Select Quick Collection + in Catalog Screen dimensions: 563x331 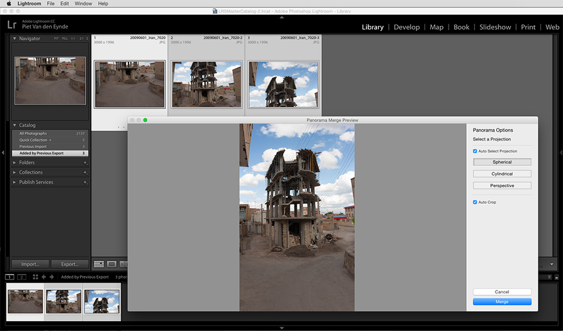pos(50,140)
